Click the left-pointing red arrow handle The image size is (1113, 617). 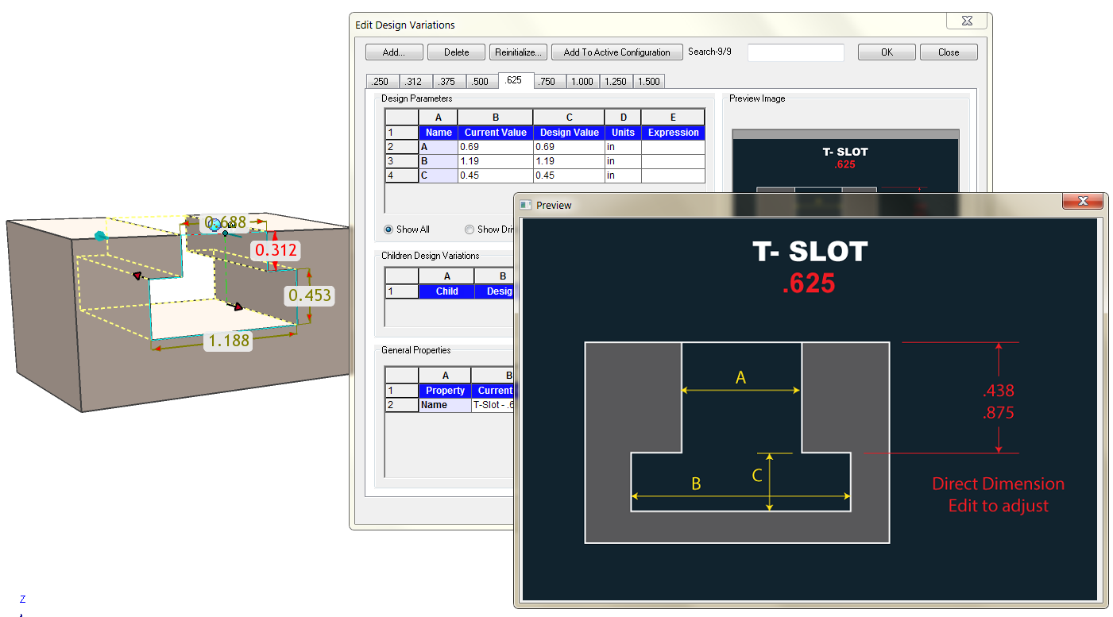[137, 276]
